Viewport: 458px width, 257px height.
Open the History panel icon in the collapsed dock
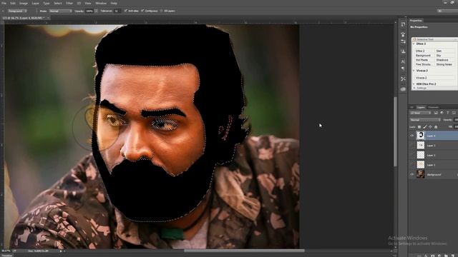[x=403, y=24]
